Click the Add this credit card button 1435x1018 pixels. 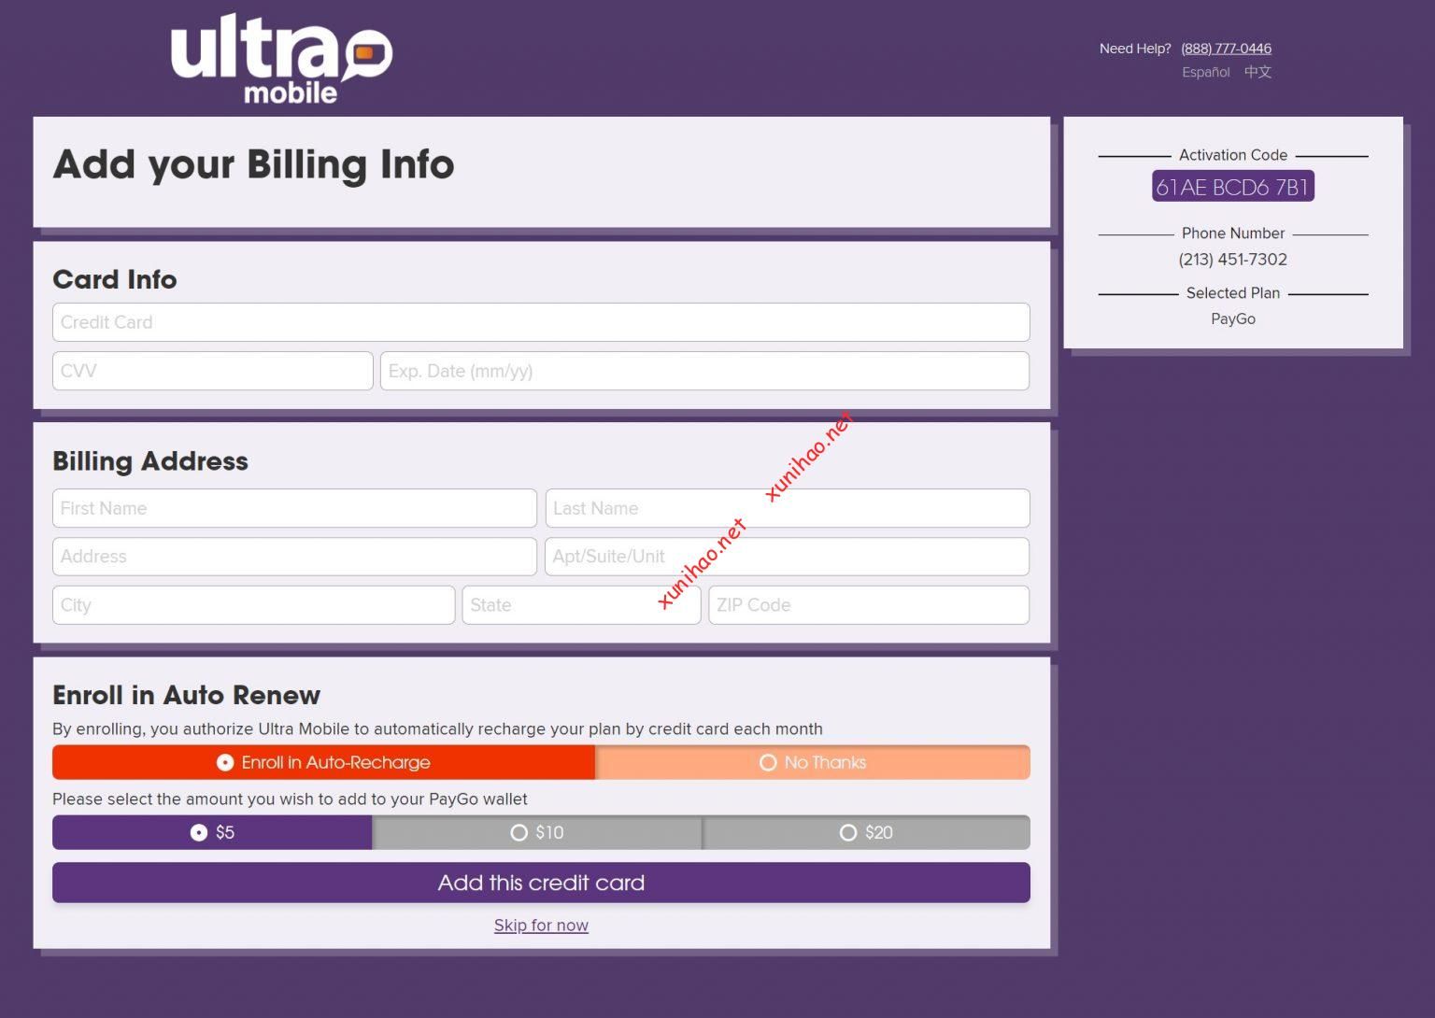541,883
